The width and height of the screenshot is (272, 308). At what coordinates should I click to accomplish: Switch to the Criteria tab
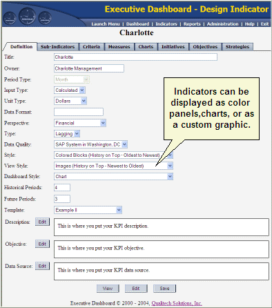91,47
